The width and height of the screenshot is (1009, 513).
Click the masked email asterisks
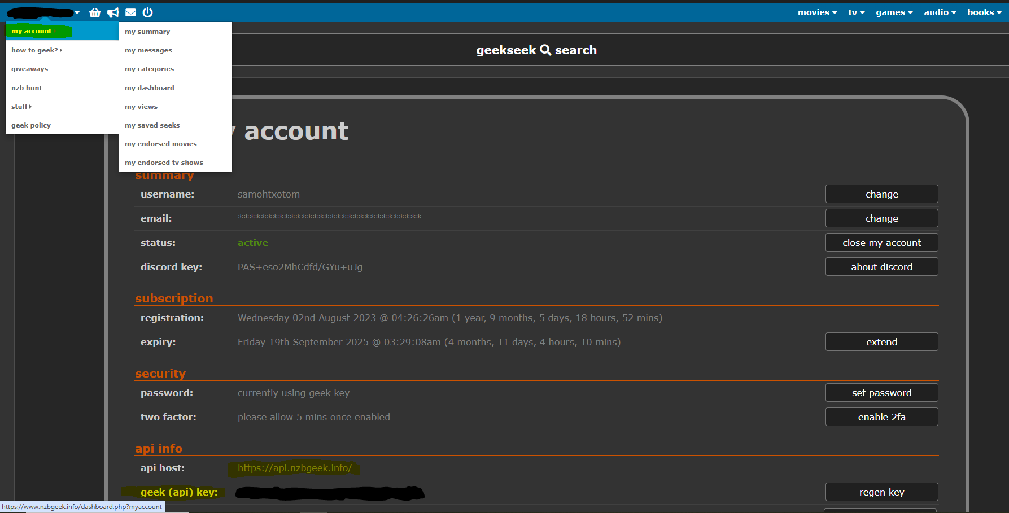click(x=329, y=217)
